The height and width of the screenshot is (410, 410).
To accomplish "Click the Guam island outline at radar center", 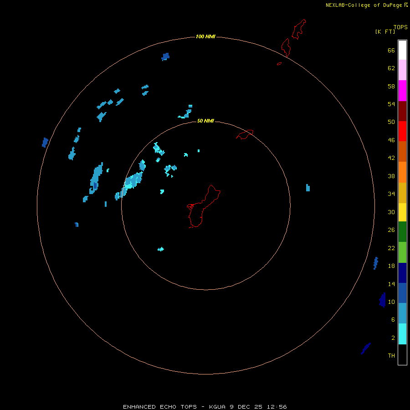I will point(203,206).
